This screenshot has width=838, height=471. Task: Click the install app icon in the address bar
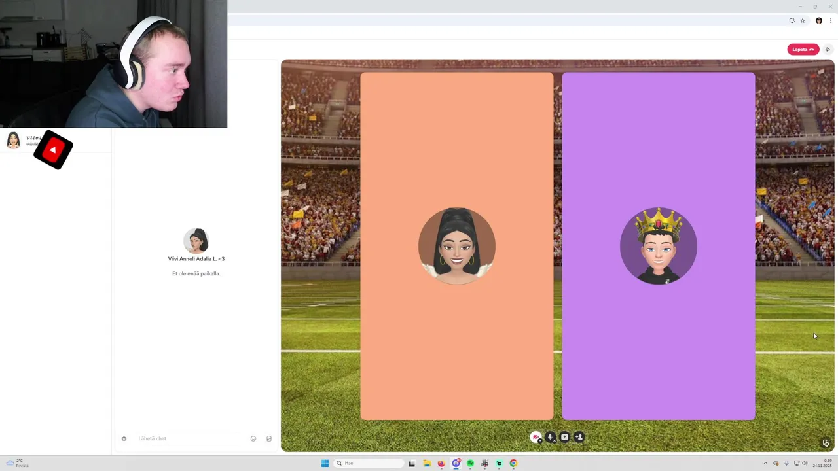[792, 21]
